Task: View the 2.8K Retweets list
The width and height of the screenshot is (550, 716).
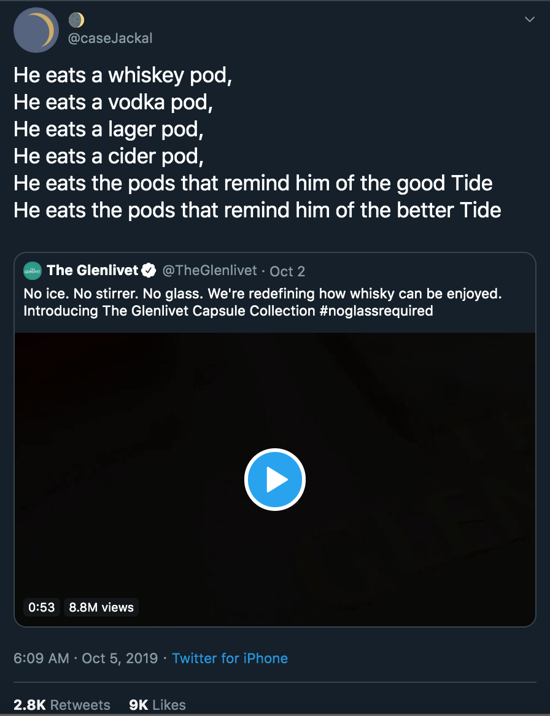Action: tap(62, 705)
